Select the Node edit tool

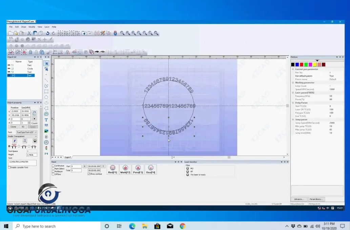46,69
